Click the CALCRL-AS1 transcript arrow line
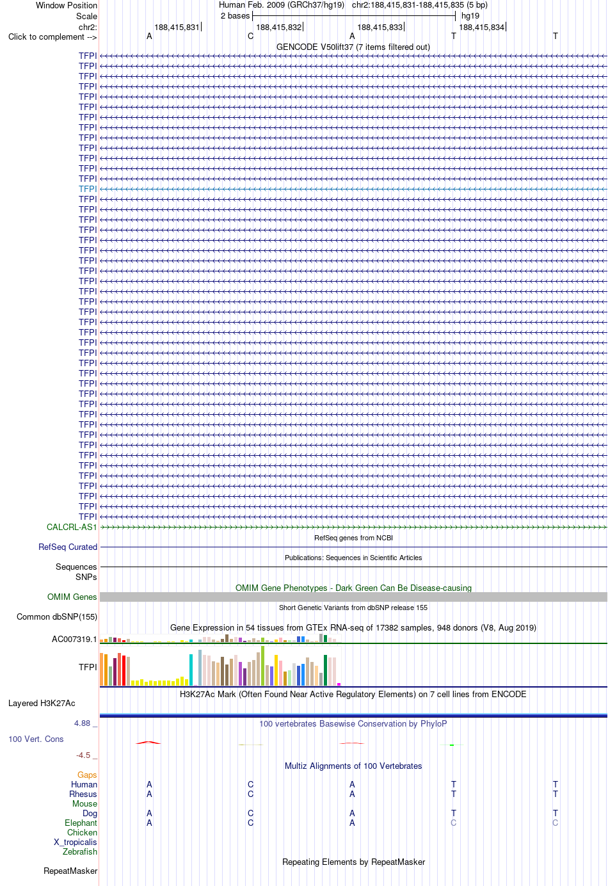The image size is (608, 886). [353, 527]
